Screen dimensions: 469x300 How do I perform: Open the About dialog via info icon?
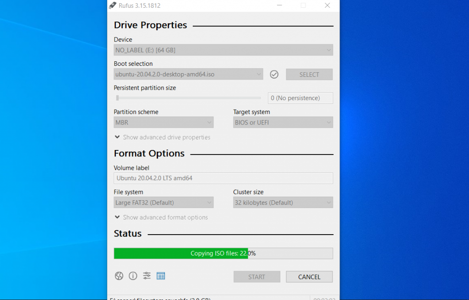(133, 276)
